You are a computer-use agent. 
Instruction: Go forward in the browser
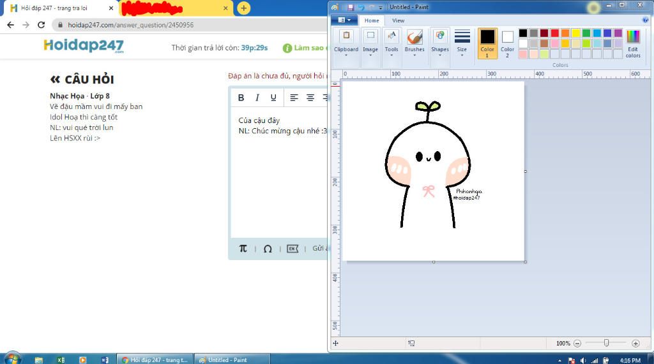click(26, 25)
